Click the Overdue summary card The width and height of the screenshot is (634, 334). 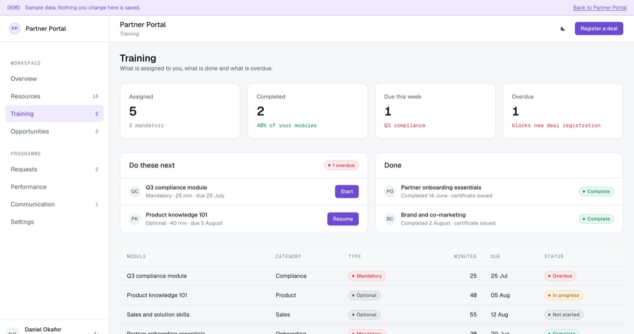563,111
